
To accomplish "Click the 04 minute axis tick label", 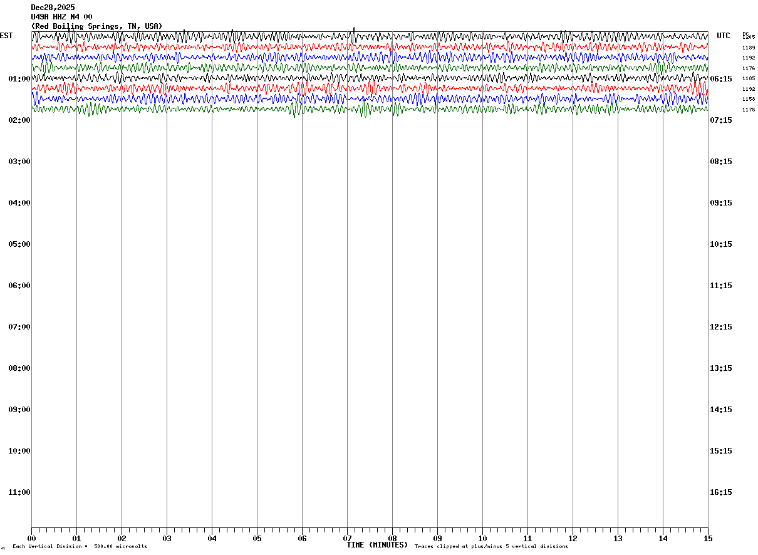I will (212, 539).
